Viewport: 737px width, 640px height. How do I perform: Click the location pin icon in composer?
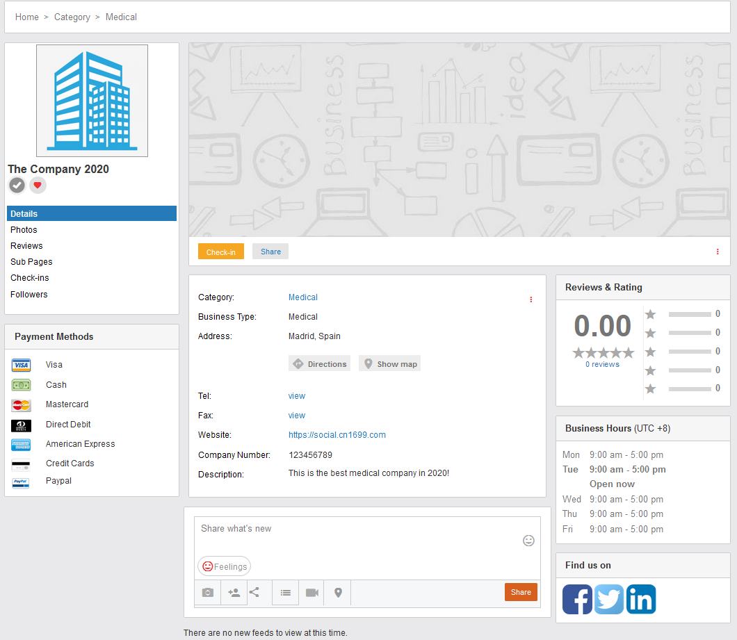[x=339, y=593]
